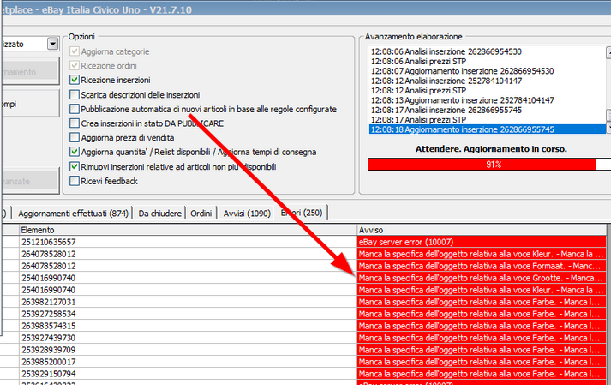Viewport: 611px width, 385px height.
Task: Uncheck Aggiorna quantita' / Relist disponibili
Action: coord(75,152)
